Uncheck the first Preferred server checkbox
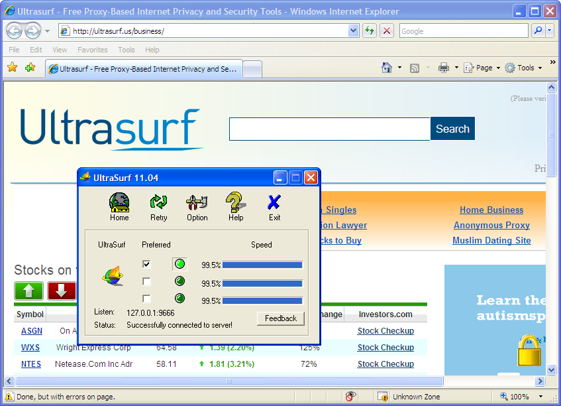The image size is (561, 406). click(146, 264)
